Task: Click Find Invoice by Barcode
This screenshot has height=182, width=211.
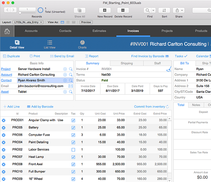Action: point(150,56)
